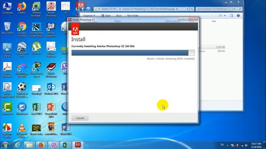Click the Adobe CS7 Photoshop CC 14.0 breadcrumb

click(148, 9)
